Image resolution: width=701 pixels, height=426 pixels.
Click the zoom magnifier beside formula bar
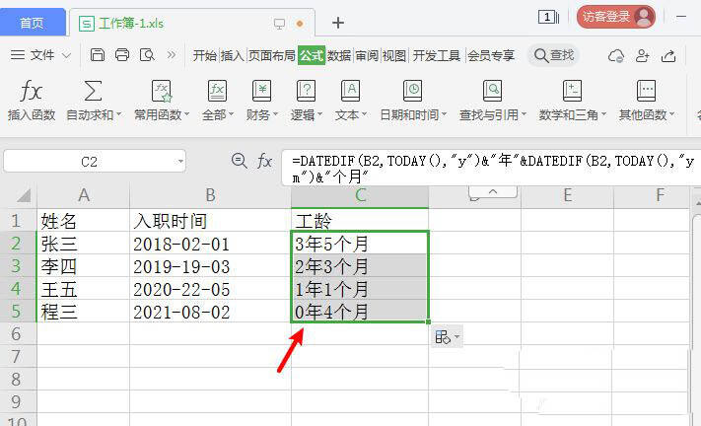coord(240,161)
